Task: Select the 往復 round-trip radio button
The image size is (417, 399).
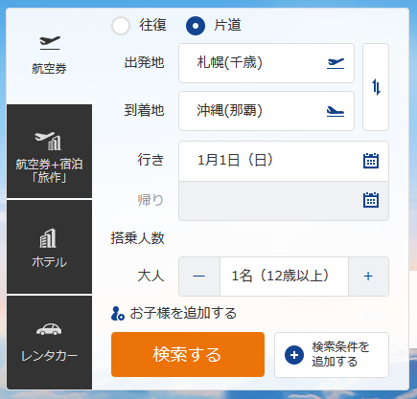Action: (x=121, y=26)
